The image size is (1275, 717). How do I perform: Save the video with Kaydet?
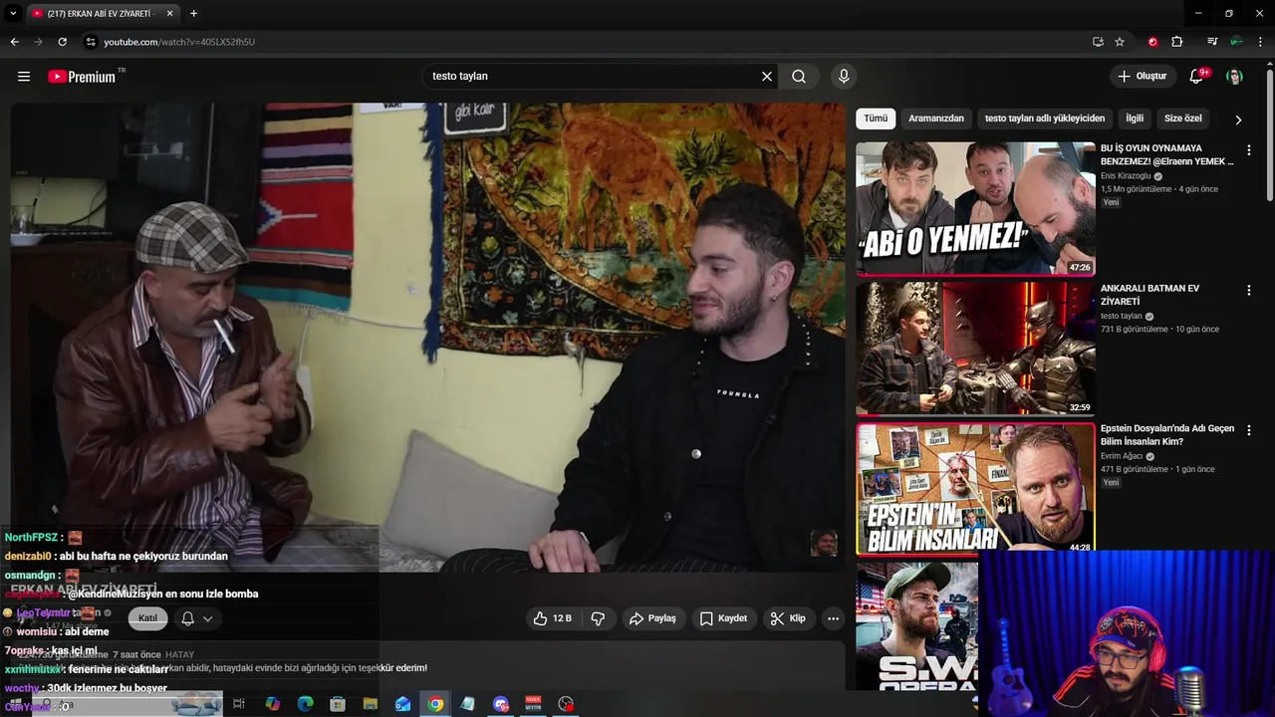pos(723,618)
